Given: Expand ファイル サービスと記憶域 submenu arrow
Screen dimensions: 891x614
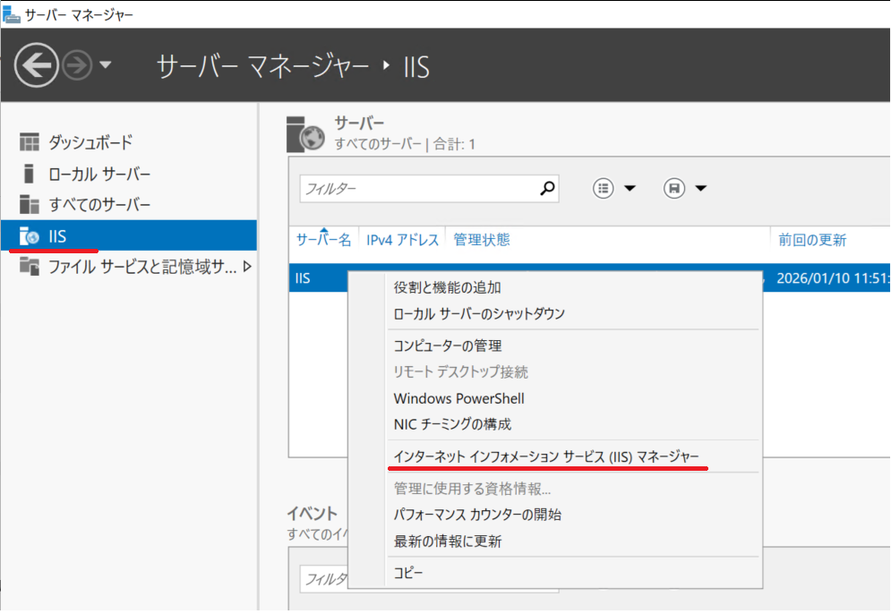Looking at the screenshot, I should pos(247,266).
